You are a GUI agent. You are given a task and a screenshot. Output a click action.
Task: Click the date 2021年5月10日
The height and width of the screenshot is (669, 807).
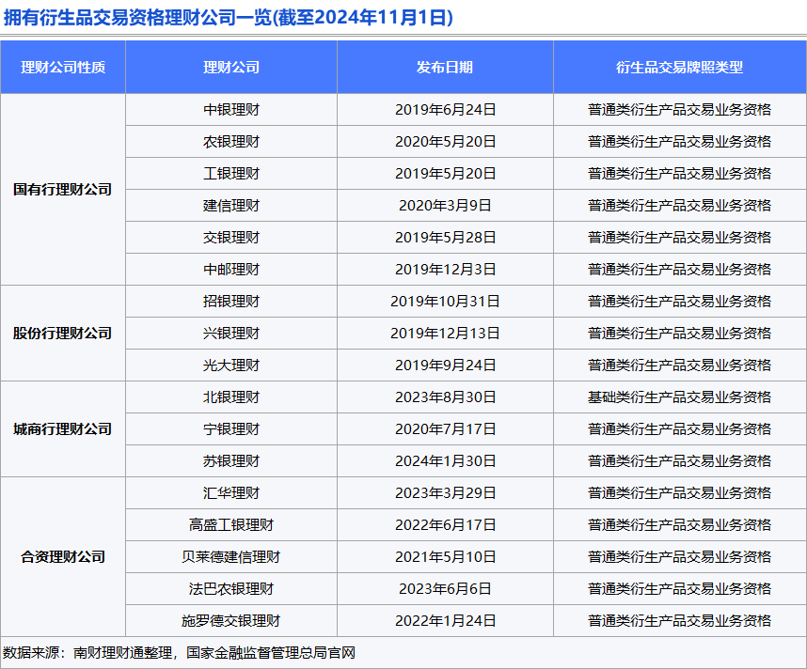coord(445,557)
